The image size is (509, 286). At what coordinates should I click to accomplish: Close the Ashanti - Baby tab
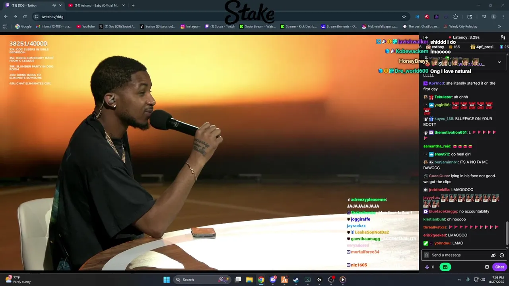(123, 6)
